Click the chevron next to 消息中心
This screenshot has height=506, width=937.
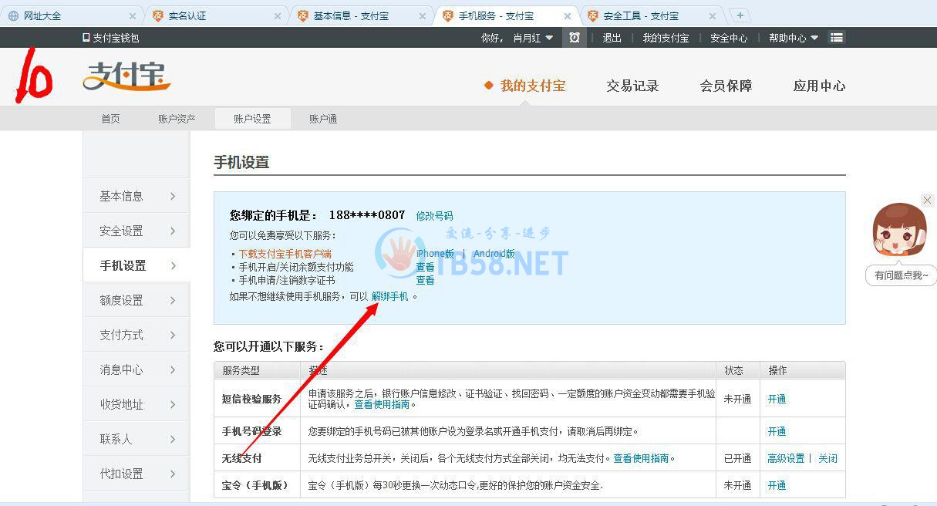point(173,369)
